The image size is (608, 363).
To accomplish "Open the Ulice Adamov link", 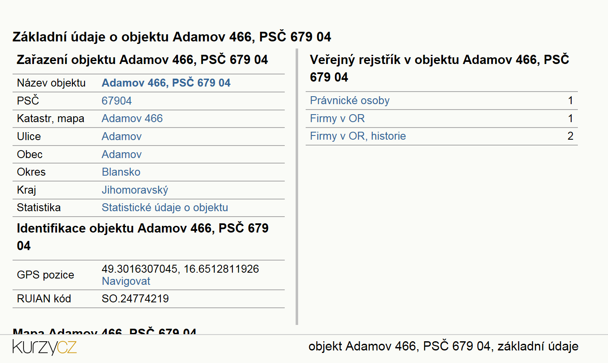I will (121, 136).
